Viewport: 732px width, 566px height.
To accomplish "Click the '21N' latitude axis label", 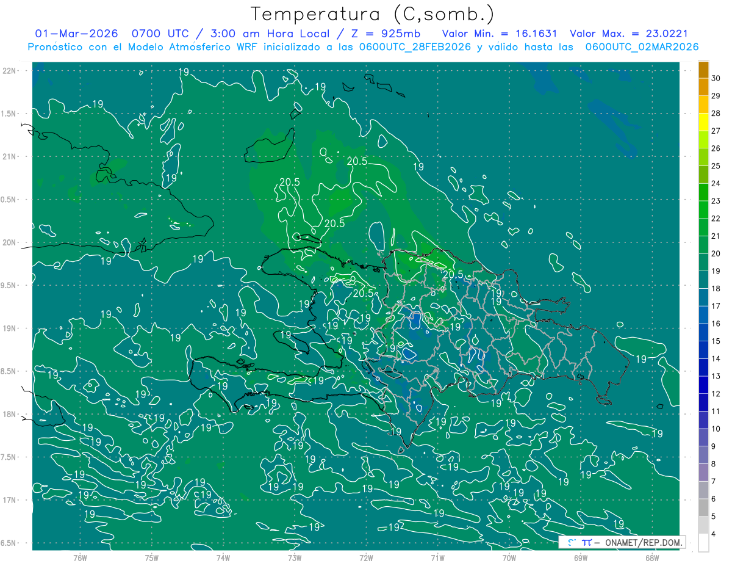I will click(10, 156).
